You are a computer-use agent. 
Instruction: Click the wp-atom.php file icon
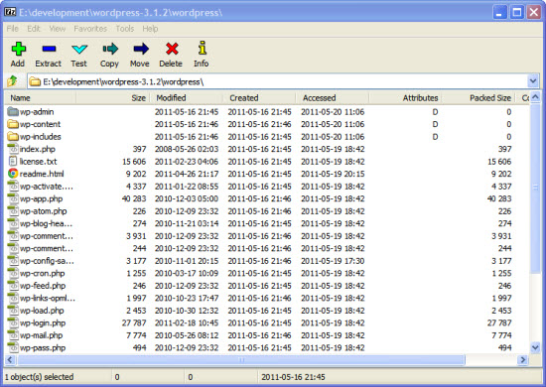tap(13, 211)
